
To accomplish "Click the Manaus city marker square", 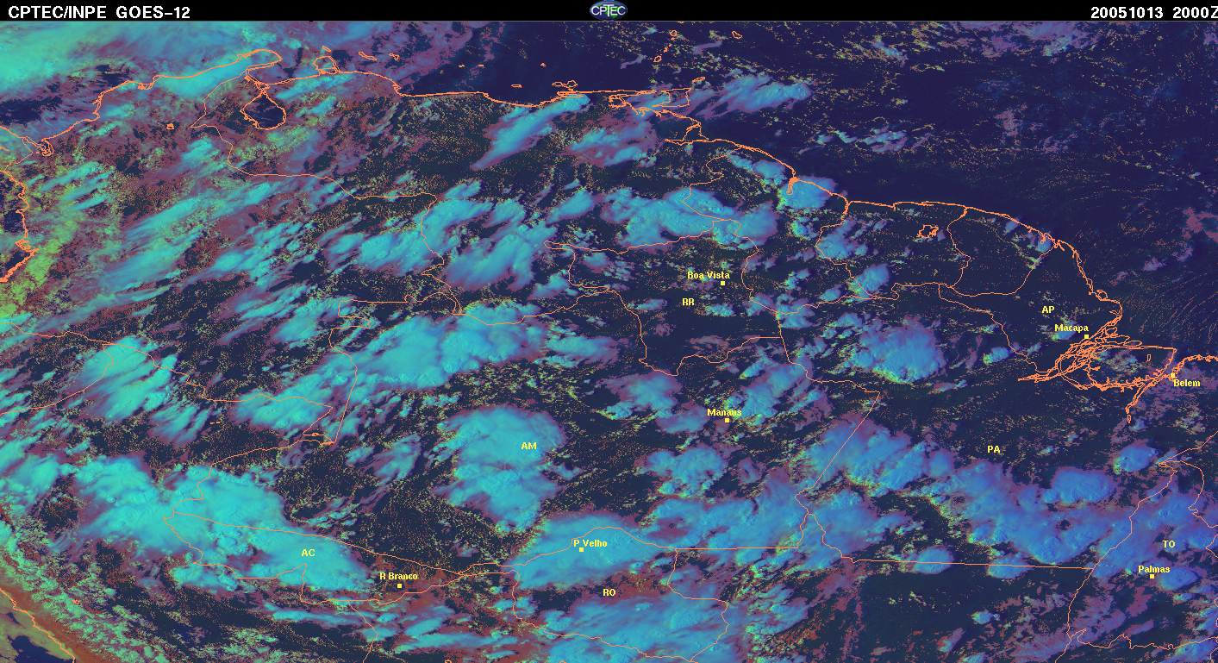I will click(x=728, y=420).
